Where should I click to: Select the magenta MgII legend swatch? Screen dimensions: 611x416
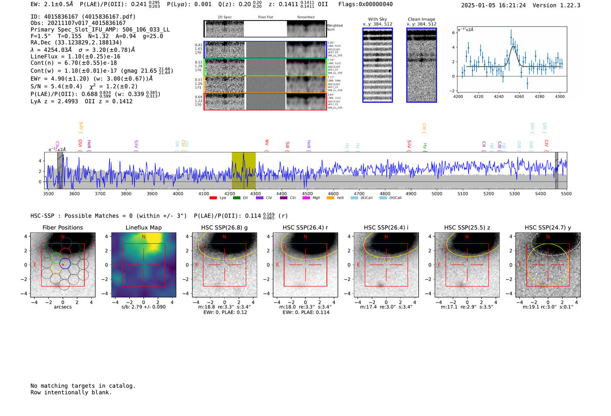tap(307, 198)
